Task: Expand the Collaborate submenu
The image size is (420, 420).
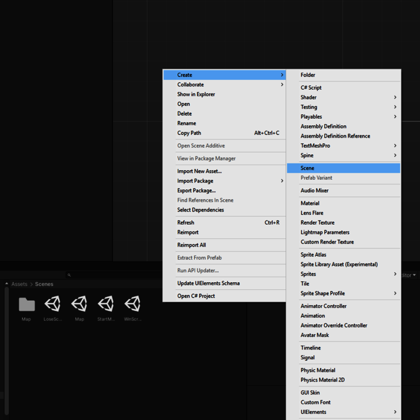Action: coord(224,85)
